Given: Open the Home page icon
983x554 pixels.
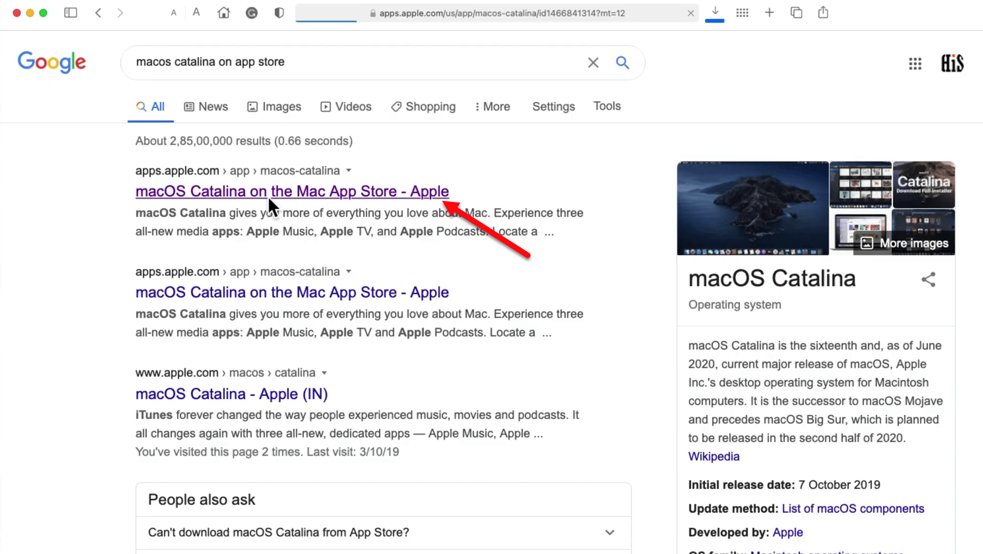Looking at the screenshot, I should tap(224, 13).
